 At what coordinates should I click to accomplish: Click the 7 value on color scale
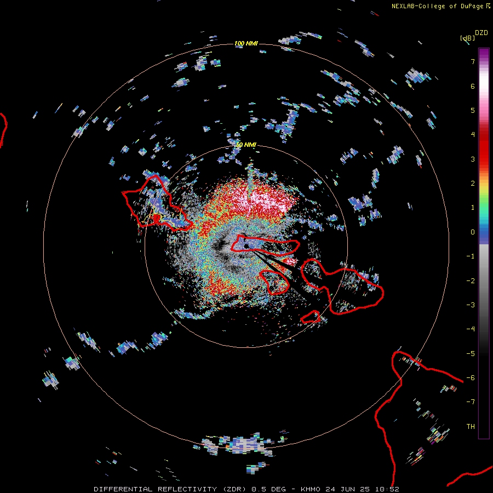coord(473,61)
